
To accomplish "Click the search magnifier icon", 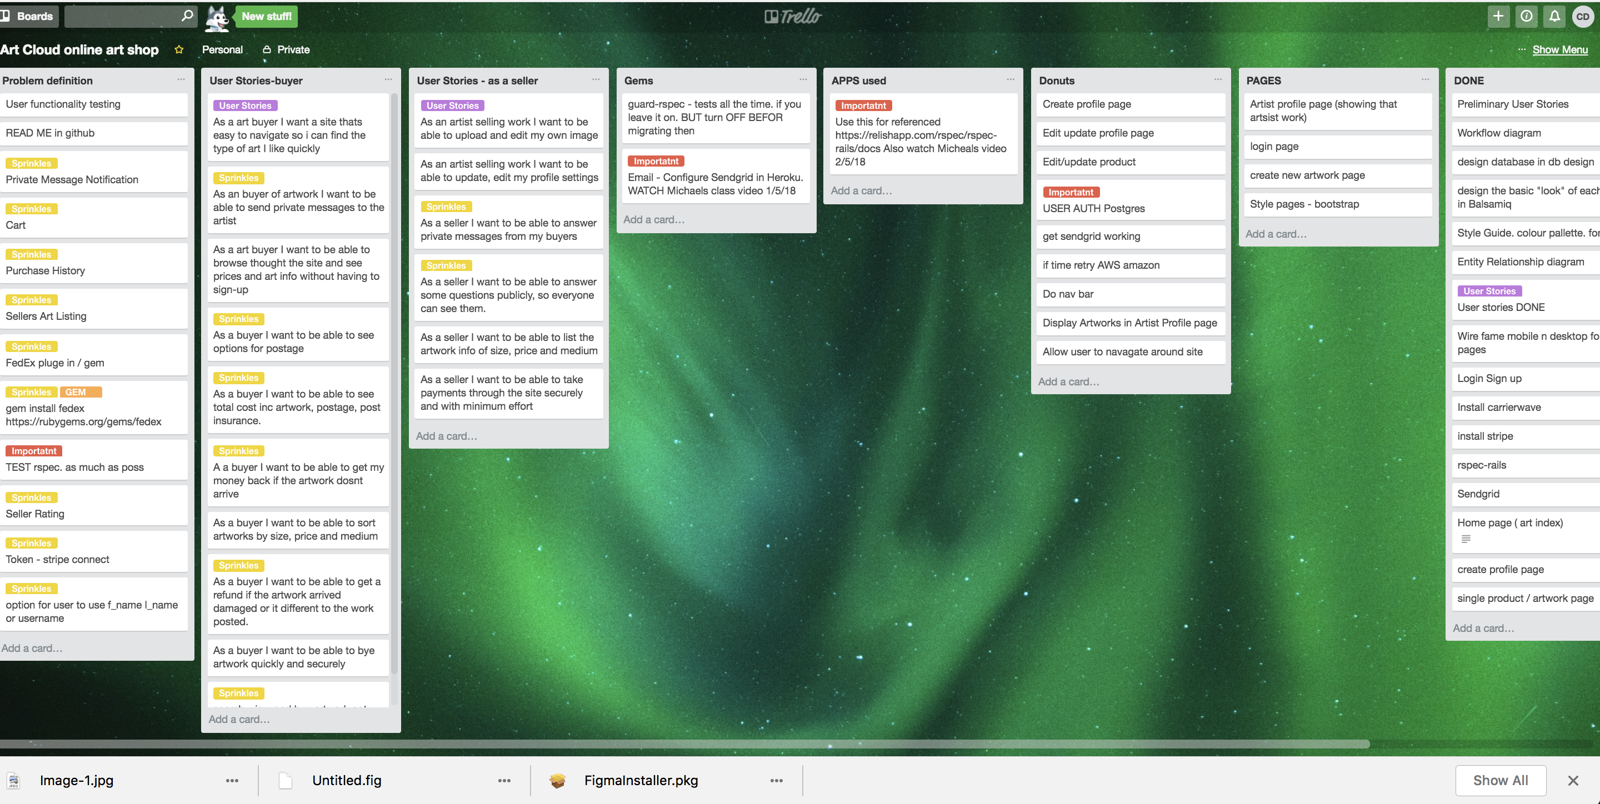I will (x=186, y=16).
